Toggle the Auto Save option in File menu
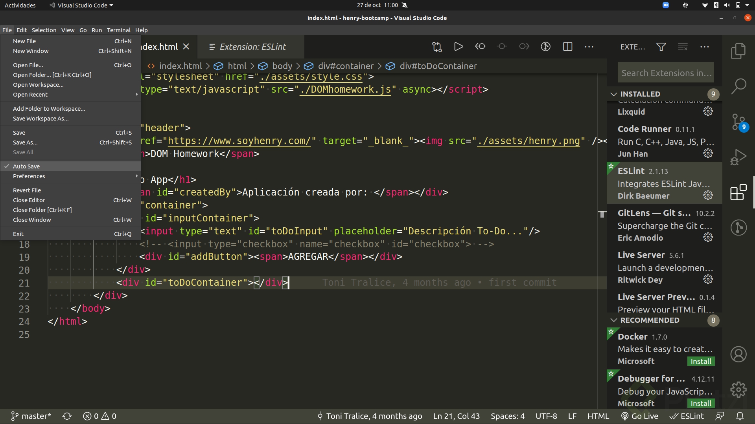755x424 pixels. pyautogui.click(x=71, y=166)
